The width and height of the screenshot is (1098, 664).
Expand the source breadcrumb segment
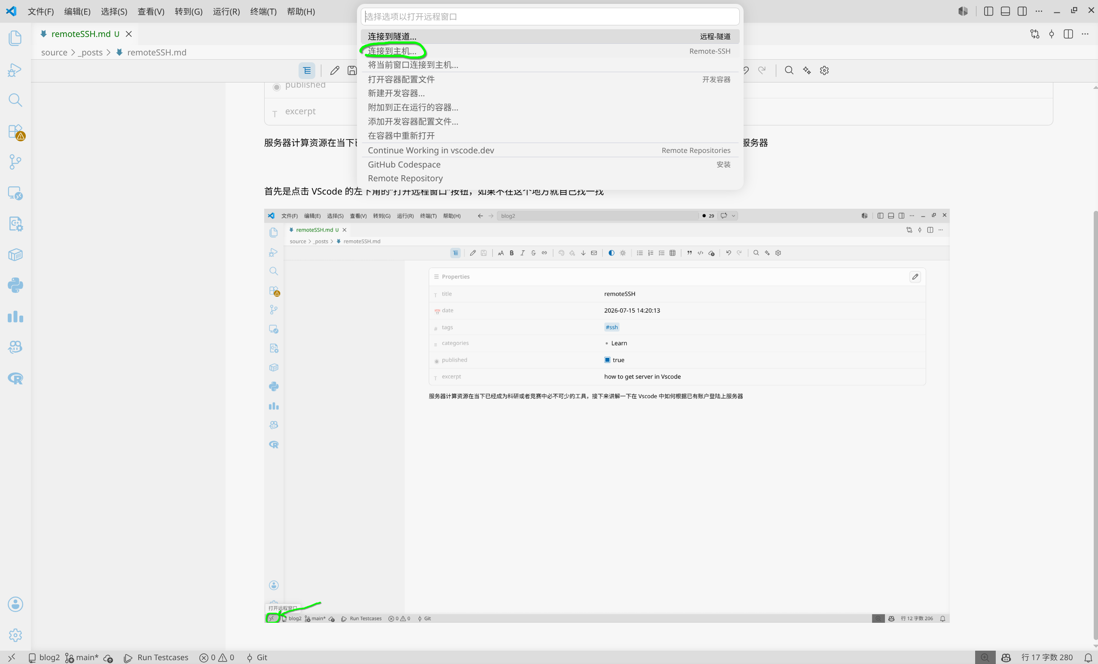click(54, 52)
